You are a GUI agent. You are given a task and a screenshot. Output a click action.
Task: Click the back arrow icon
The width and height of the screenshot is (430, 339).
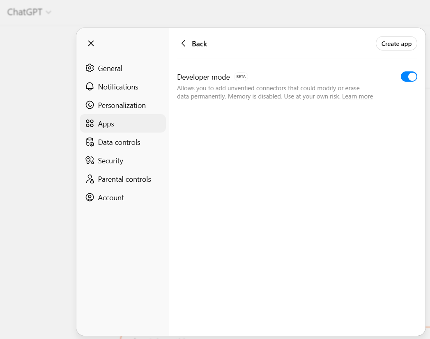pyautogui.click(x=183, y=44)
